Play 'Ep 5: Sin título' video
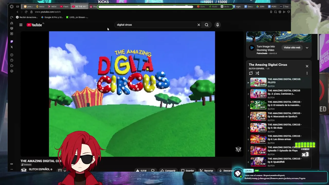The image size is (329, 185). point(279,128)
